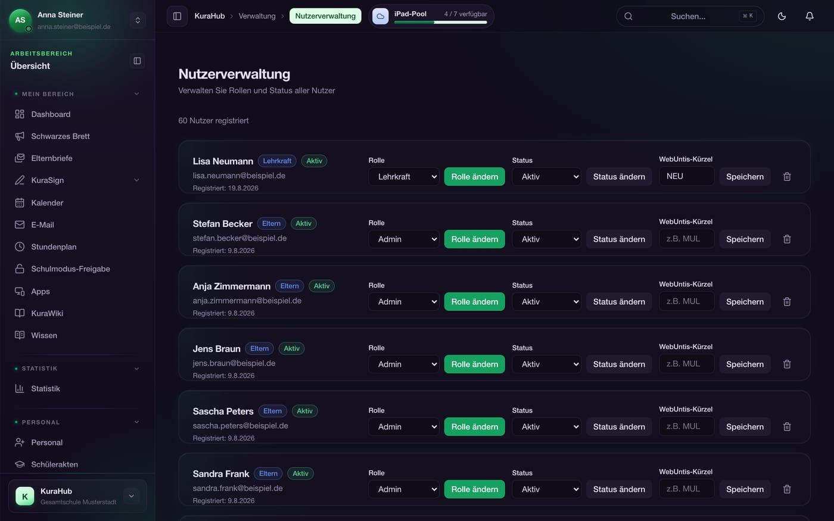Toggle sidebar panel icon next to KuraHub breadcrumb
The height and width of the screenshot is (521, 834).
pos(177,16)
